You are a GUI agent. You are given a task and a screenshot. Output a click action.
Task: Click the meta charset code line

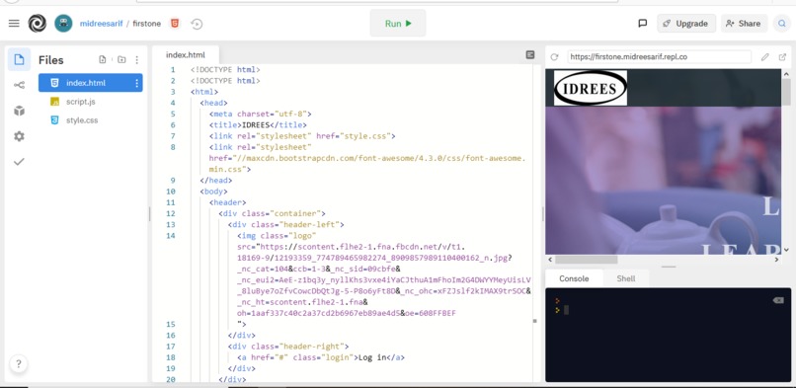pos(260,115)
